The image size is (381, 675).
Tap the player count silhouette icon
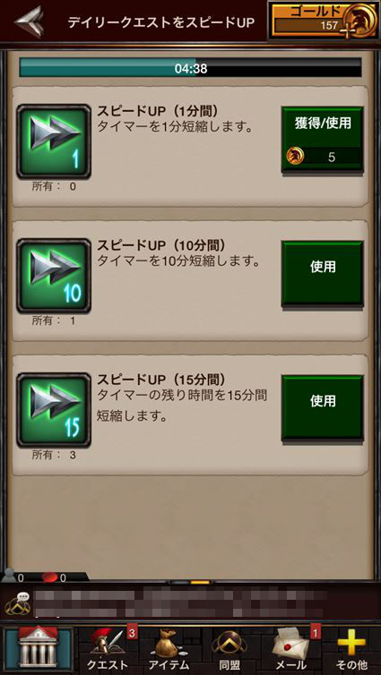pos(9,576)
